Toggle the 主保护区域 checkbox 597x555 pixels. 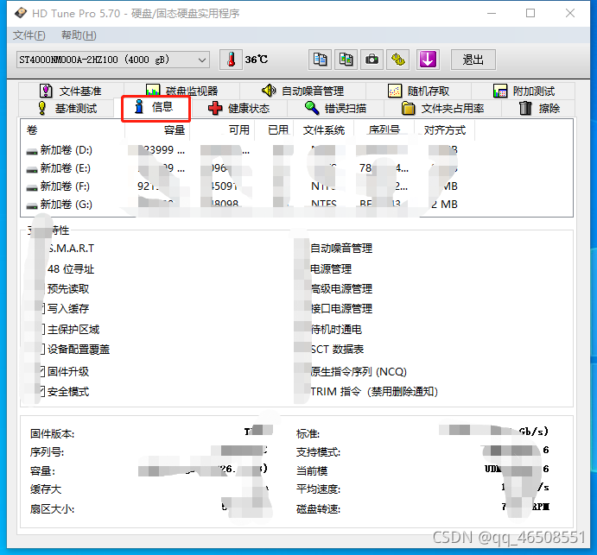pyautogui.click(x=41, y=330)
